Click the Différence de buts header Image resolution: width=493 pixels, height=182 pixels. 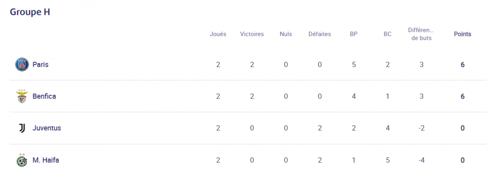click(x=422, y=34)
